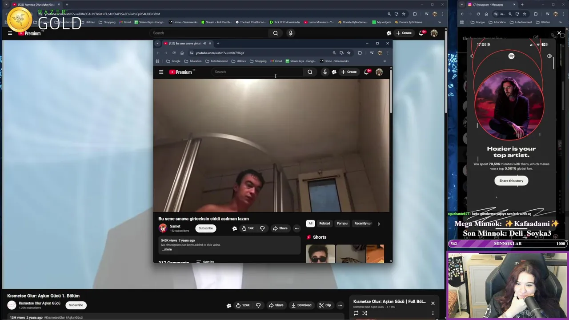569x320 pixels.
Task: Click 'Share this story' on Spotify Wrapped
Action: [x=511, y=180]
